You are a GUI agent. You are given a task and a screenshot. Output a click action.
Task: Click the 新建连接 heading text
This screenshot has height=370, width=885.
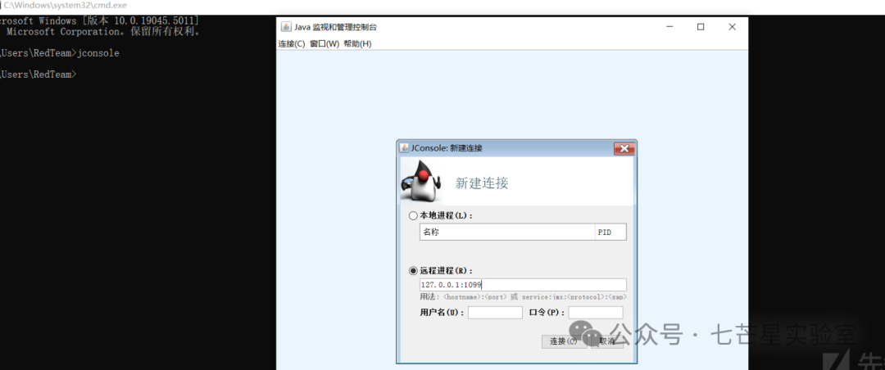click(x=482, y=183)
